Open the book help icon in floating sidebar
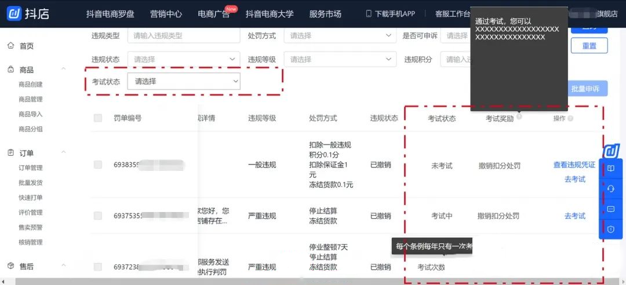The image size is (626, 285). point(610,169)
